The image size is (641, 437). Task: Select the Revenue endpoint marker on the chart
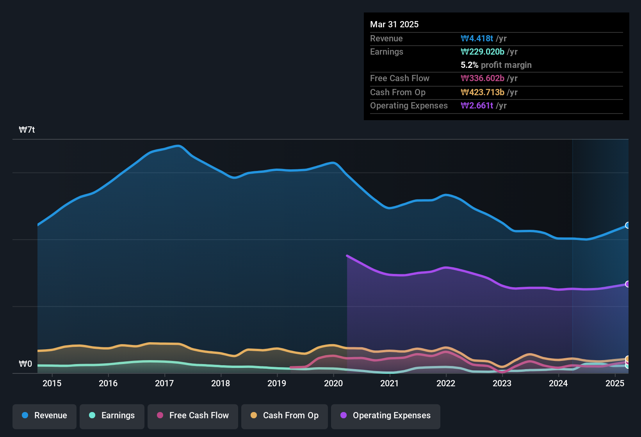[628, 226]
